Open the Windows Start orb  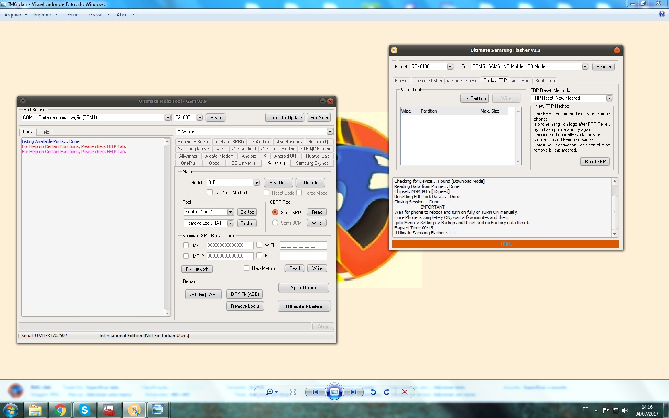pyautogui.click(x=11, y=410)
